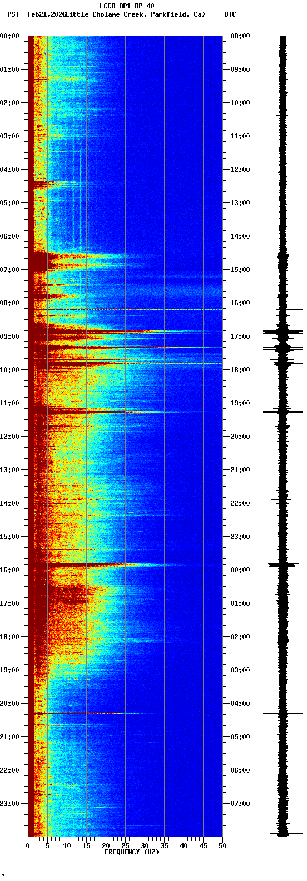Click the title text 'LCCB DP1 BP 40'
The image size is (307, 881).
(127, 6)
